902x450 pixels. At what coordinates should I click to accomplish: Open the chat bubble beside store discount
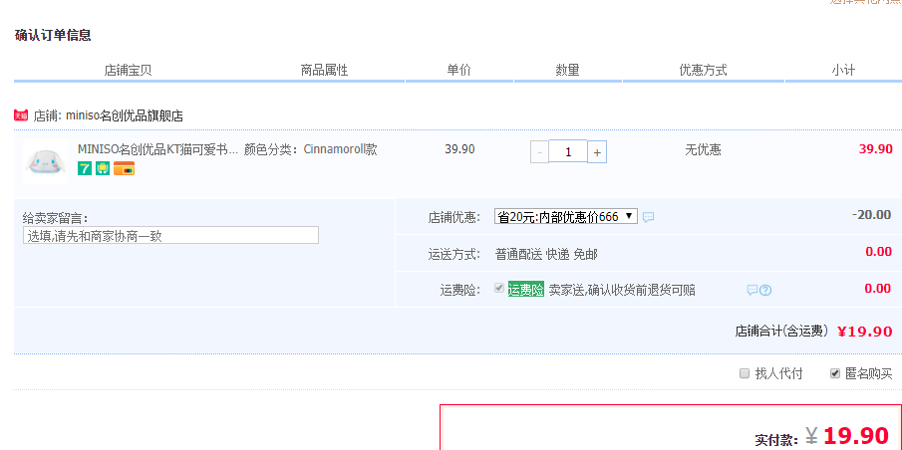(648, 217)
